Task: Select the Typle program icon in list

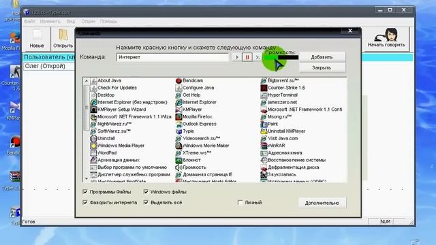Action: click(x=178, y=131)
